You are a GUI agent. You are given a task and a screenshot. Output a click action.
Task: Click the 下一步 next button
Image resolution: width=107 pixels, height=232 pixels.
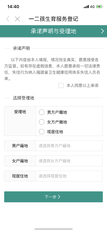53,197
